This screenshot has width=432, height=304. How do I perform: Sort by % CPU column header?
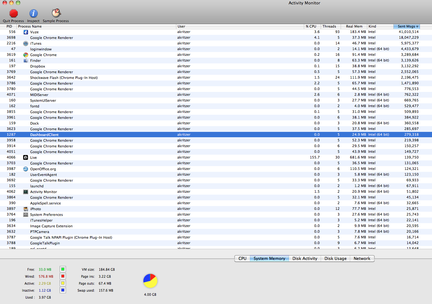[312, 26]
